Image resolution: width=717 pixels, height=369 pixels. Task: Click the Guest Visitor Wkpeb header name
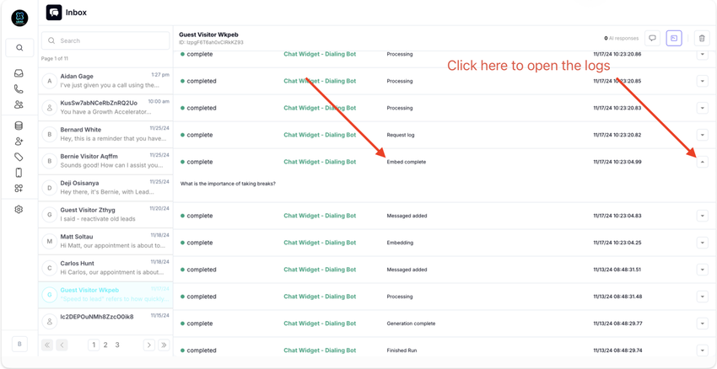point(208,35)
